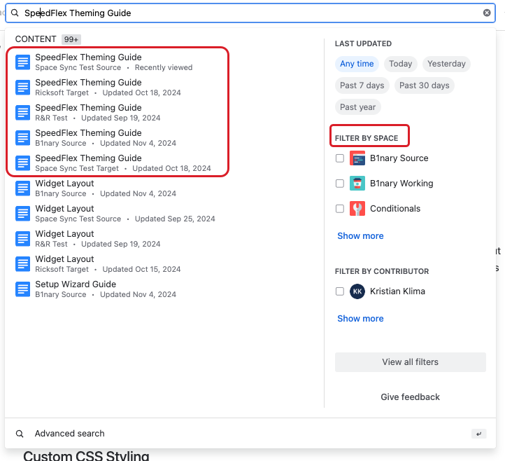
Task: Click the Conditionals filter label
Action: click(395, 208)
